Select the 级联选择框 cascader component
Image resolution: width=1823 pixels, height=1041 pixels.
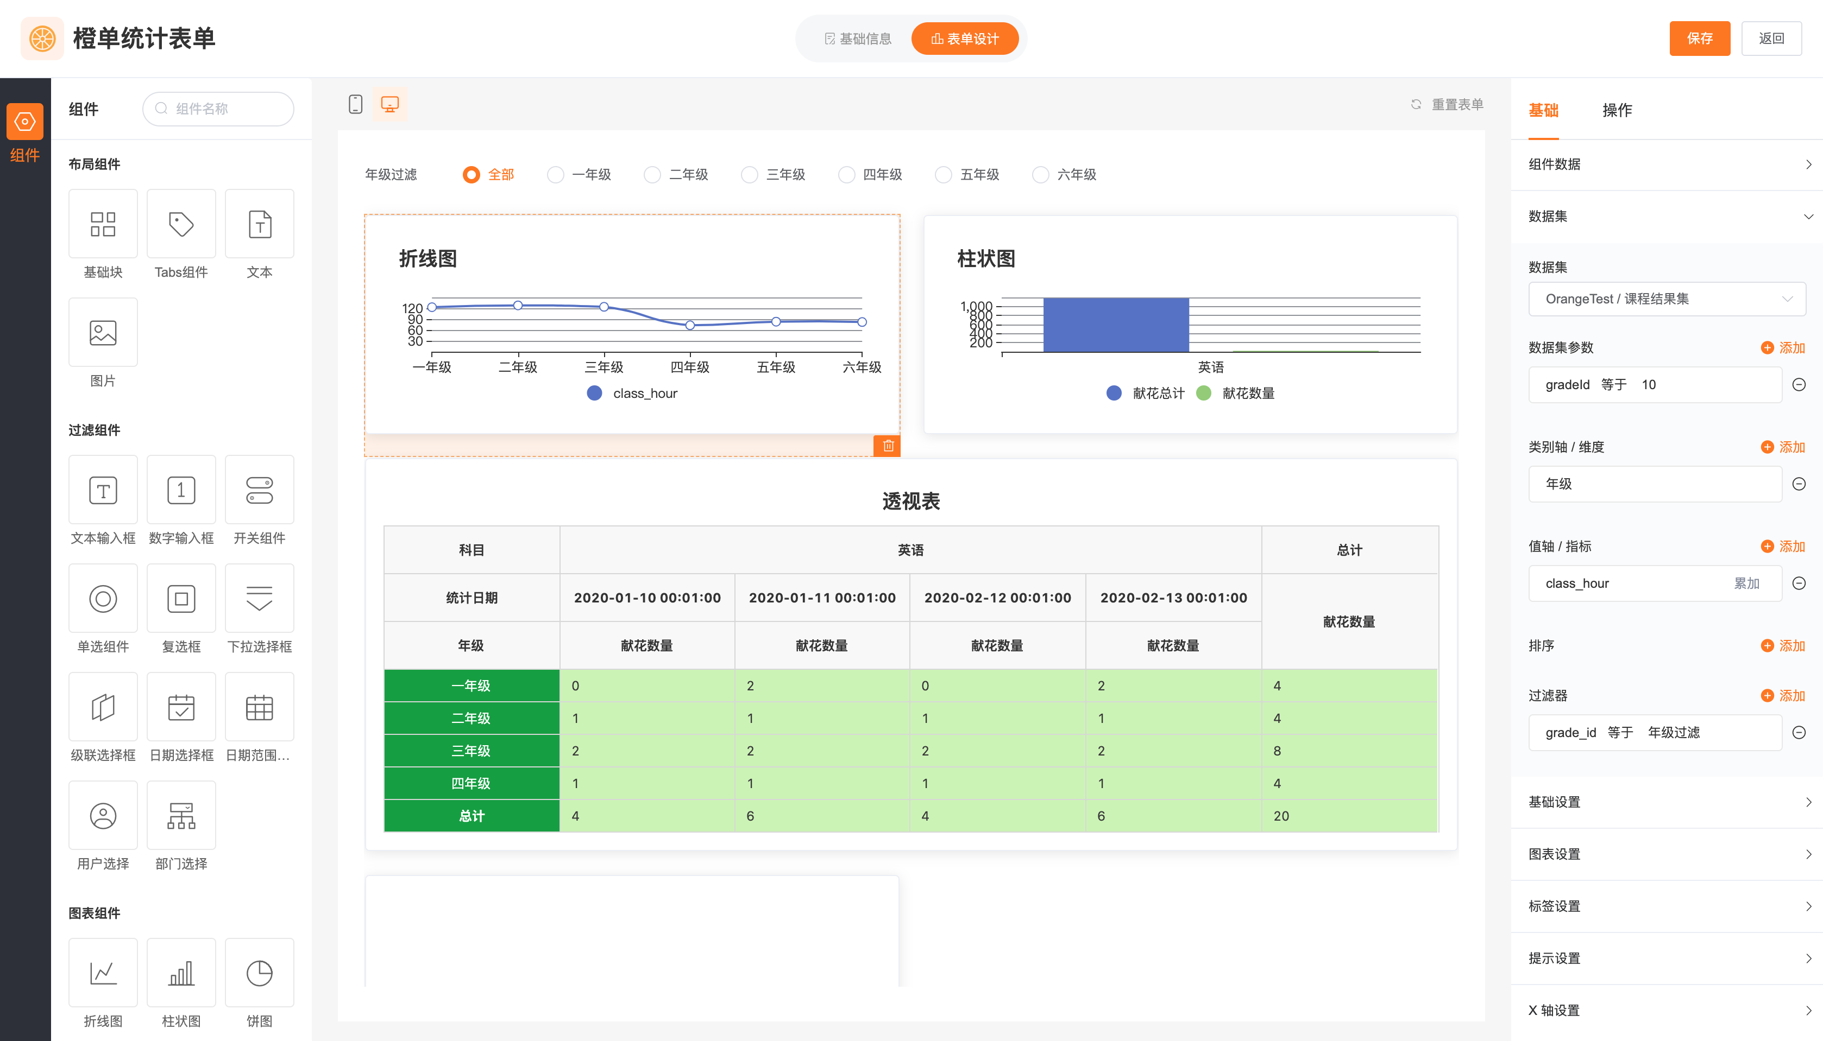pyautogui.click(x=103, y=707)
